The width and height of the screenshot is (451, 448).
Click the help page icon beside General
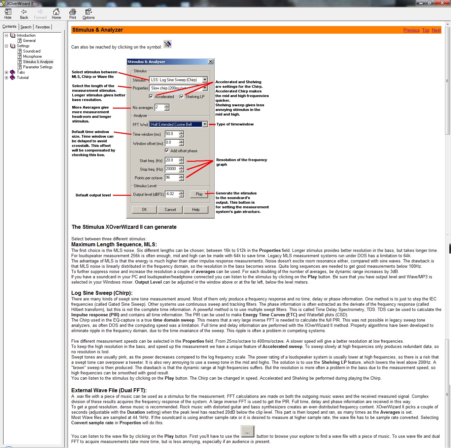19,41
